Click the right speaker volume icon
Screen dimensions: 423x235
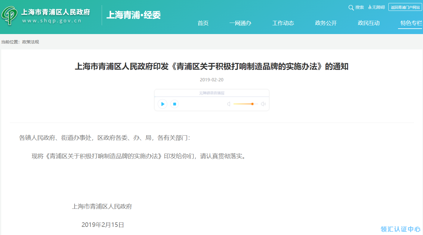pos(263,104)
